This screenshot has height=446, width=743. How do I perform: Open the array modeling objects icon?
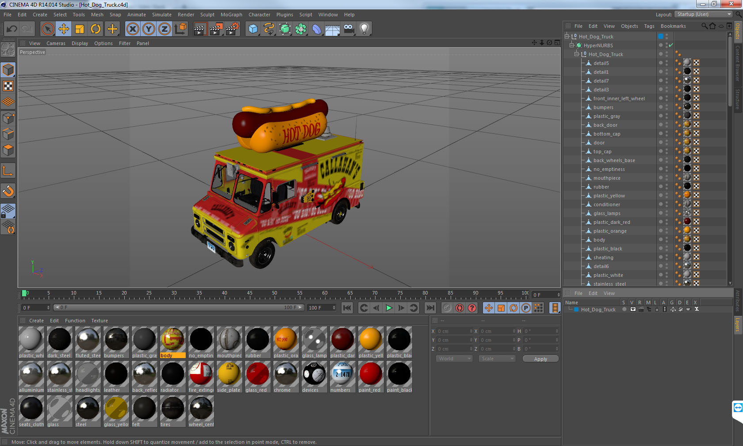tap(301, 29)
